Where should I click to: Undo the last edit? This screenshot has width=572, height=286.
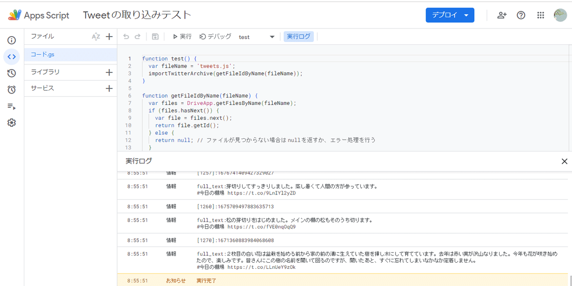[x=126, y=37]
